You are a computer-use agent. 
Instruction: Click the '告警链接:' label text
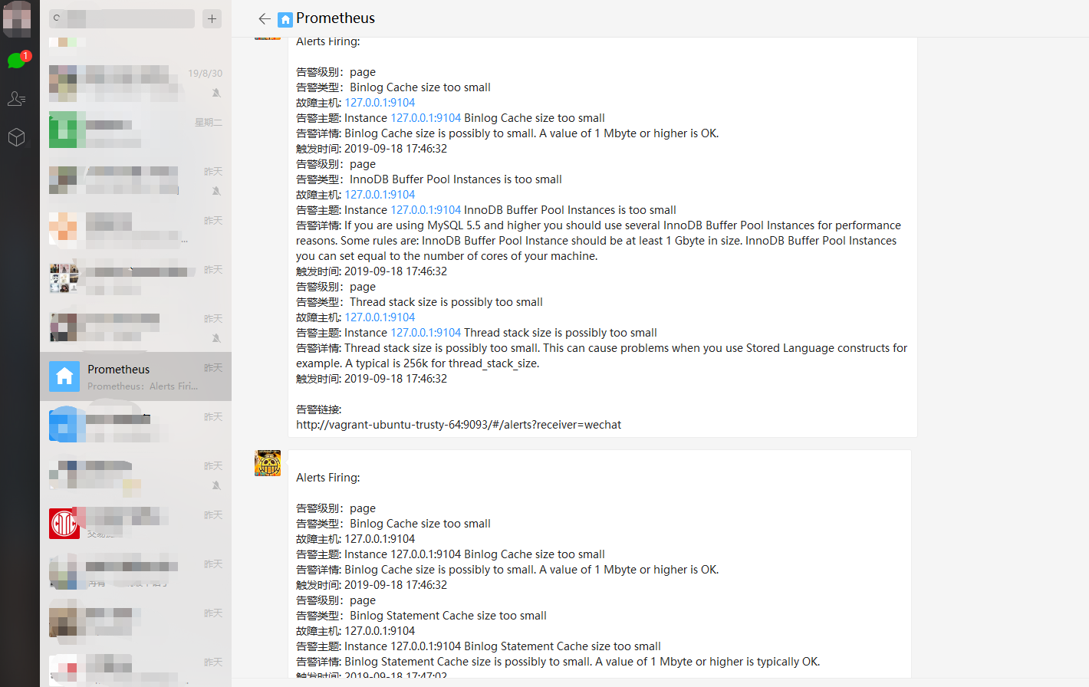point(319,409)
